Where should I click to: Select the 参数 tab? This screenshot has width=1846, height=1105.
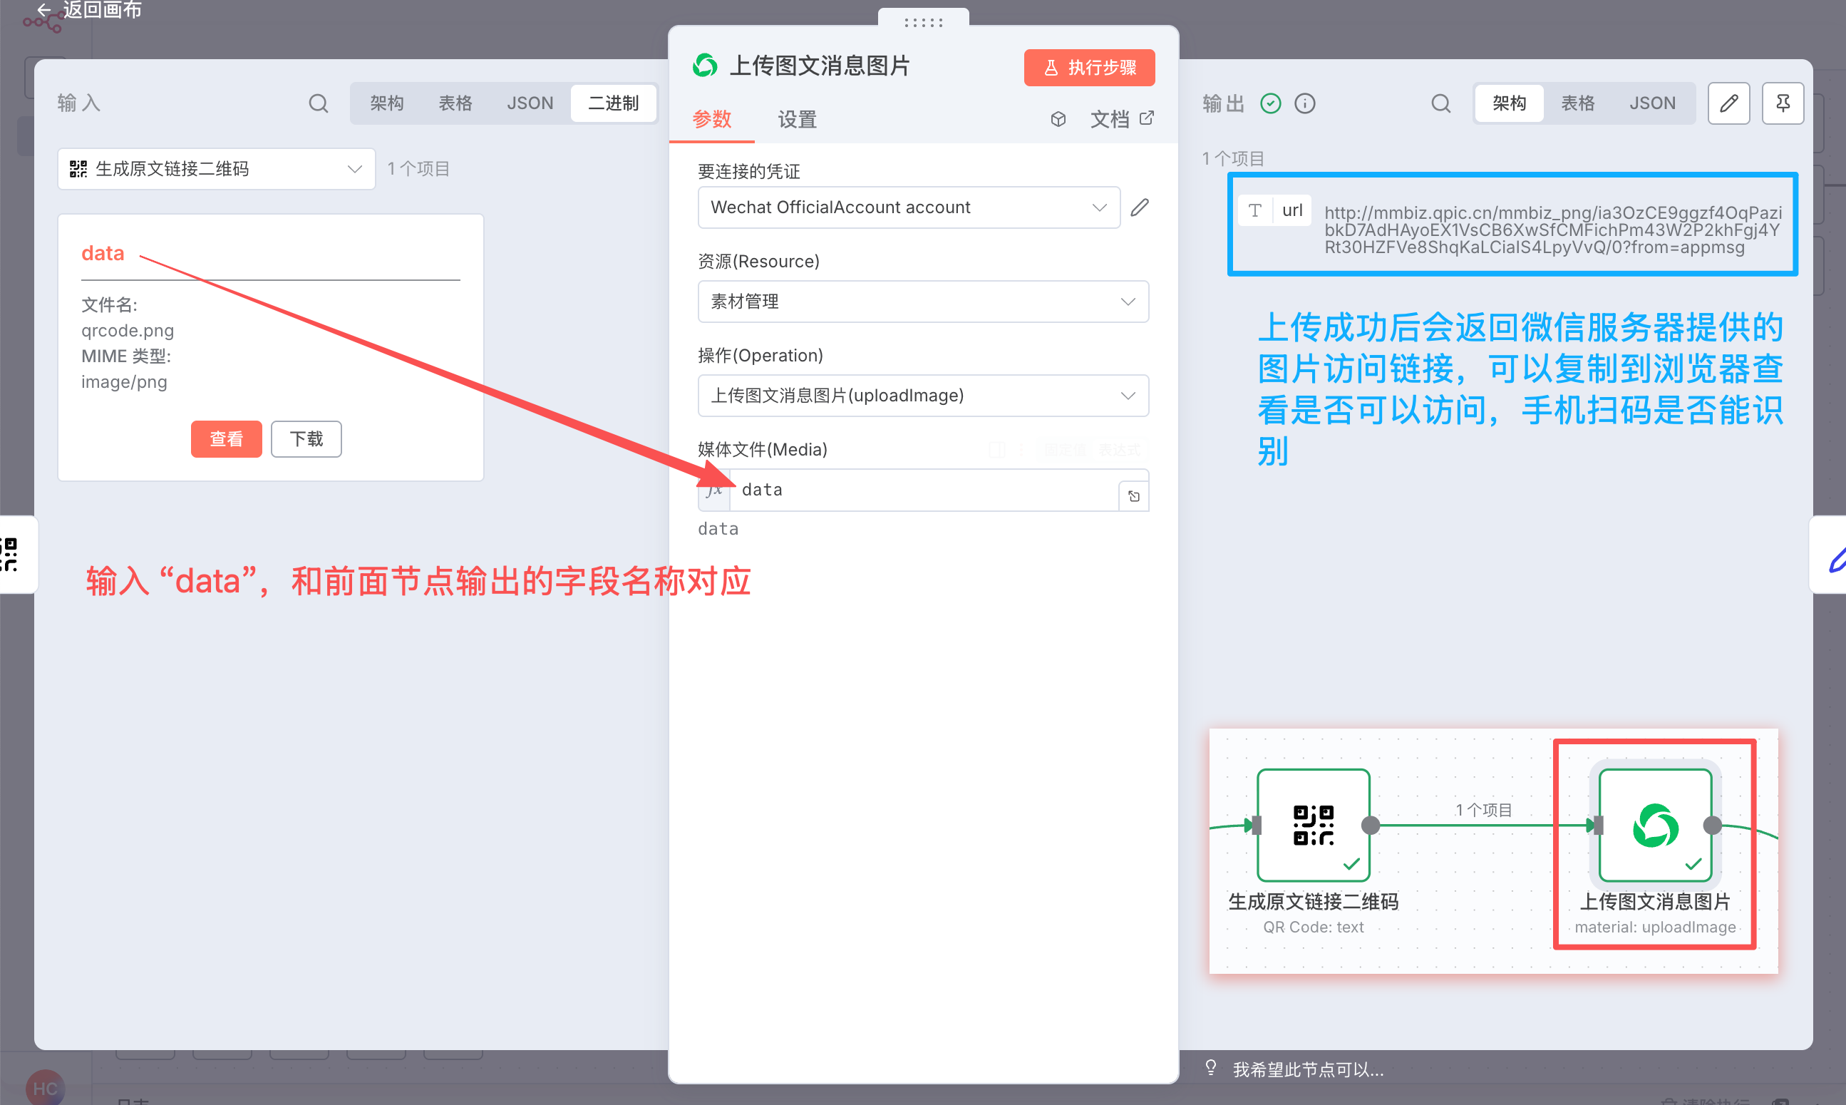click(711, 119)
